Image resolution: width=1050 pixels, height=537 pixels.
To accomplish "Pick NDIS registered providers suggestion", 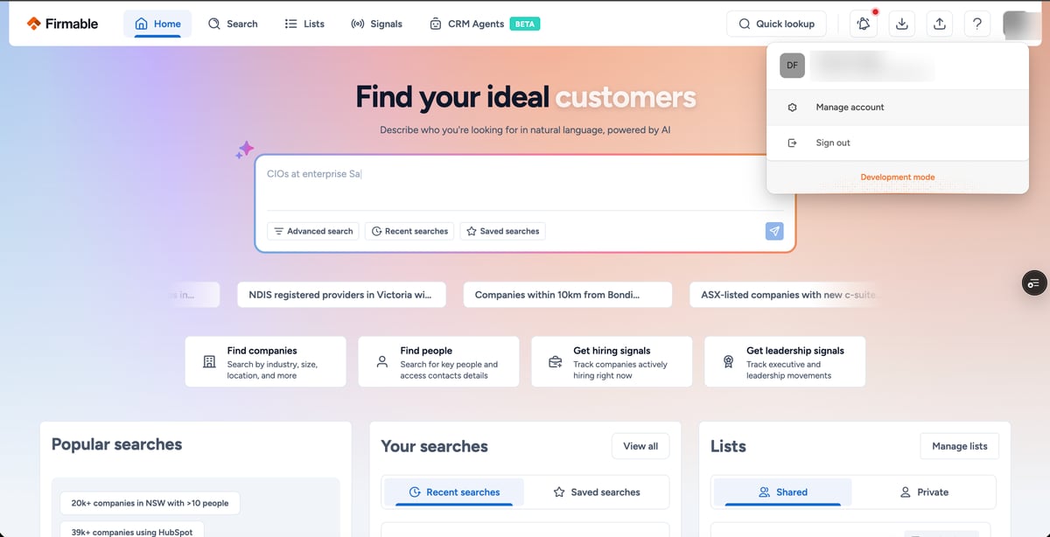I will coord(341,295).
